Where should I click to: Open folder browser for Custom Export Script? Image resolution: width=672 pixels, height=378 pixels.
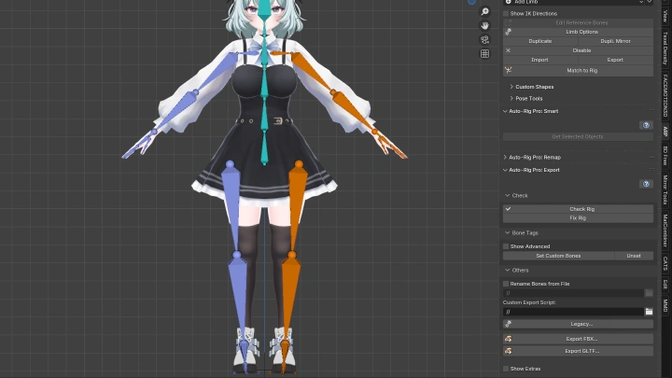click(649, 312)
